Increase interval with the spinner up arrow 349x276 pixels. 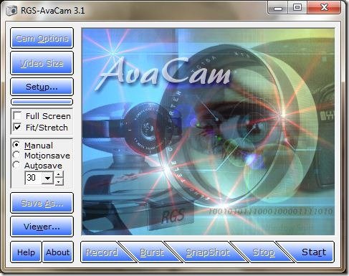pos(59,175)
